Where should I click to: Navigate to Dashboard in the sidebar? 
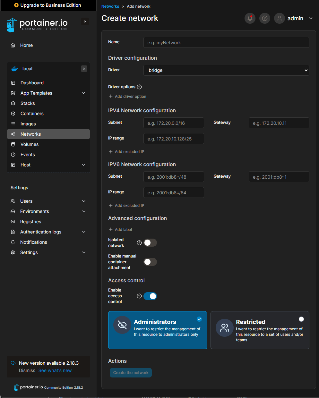32,82
